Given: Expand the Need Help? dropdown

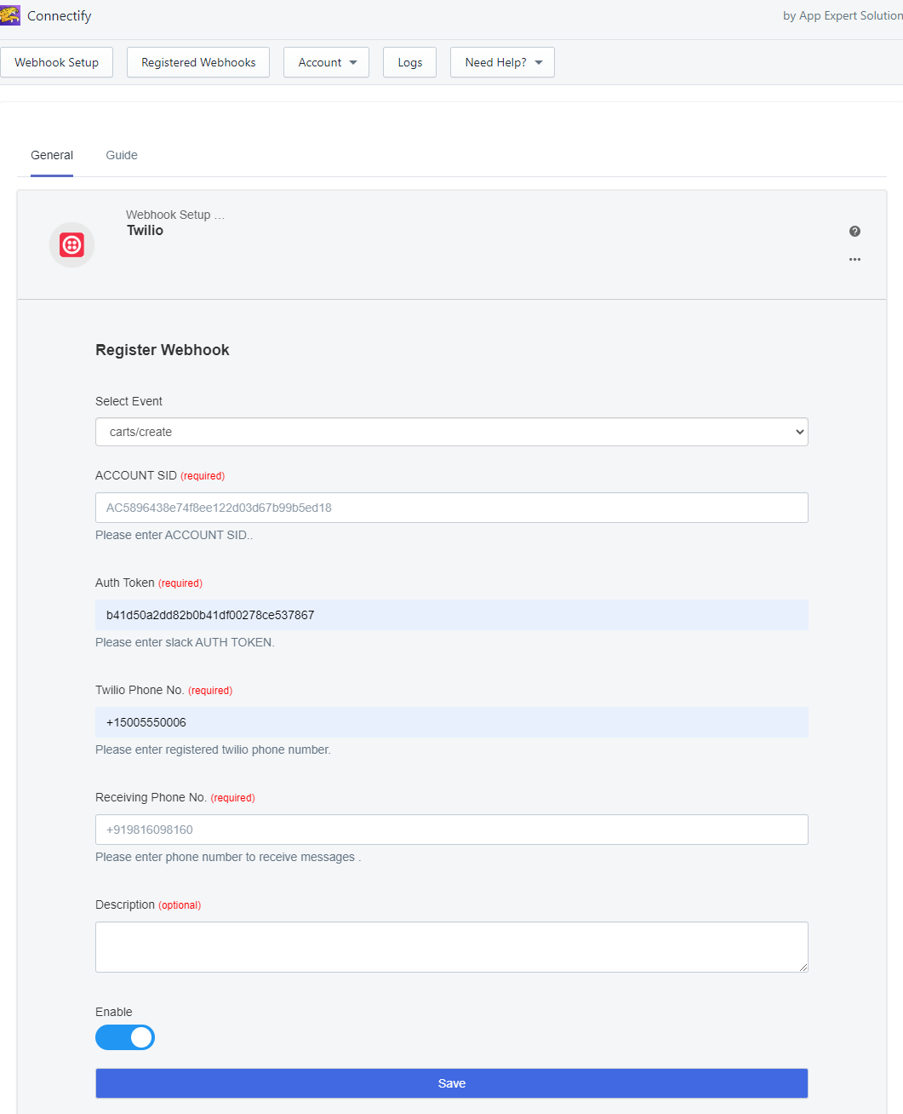Looking at the screenshot, I should pos(502,62).
